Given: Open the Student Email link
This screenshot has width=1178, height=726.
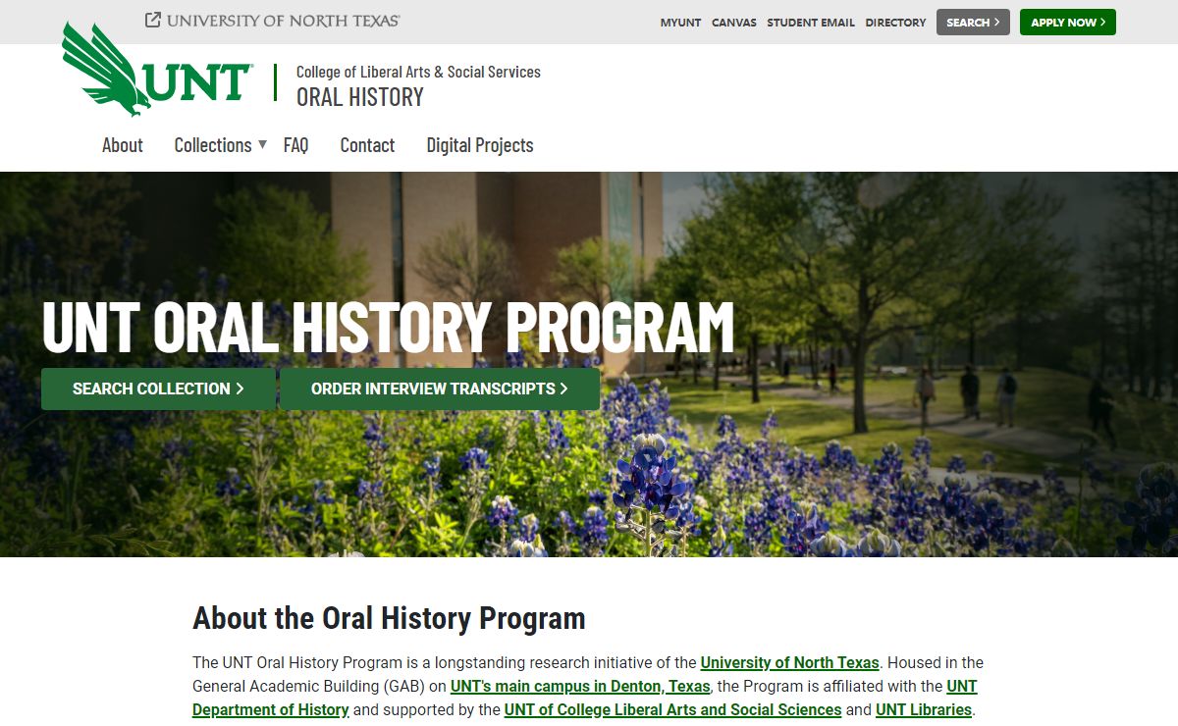Looking at the screenshot, I should [x=811, y=23].
